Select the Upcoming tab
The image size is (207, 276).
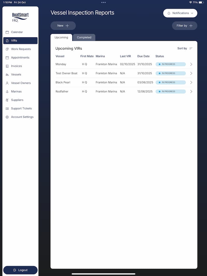pos(61,38)
